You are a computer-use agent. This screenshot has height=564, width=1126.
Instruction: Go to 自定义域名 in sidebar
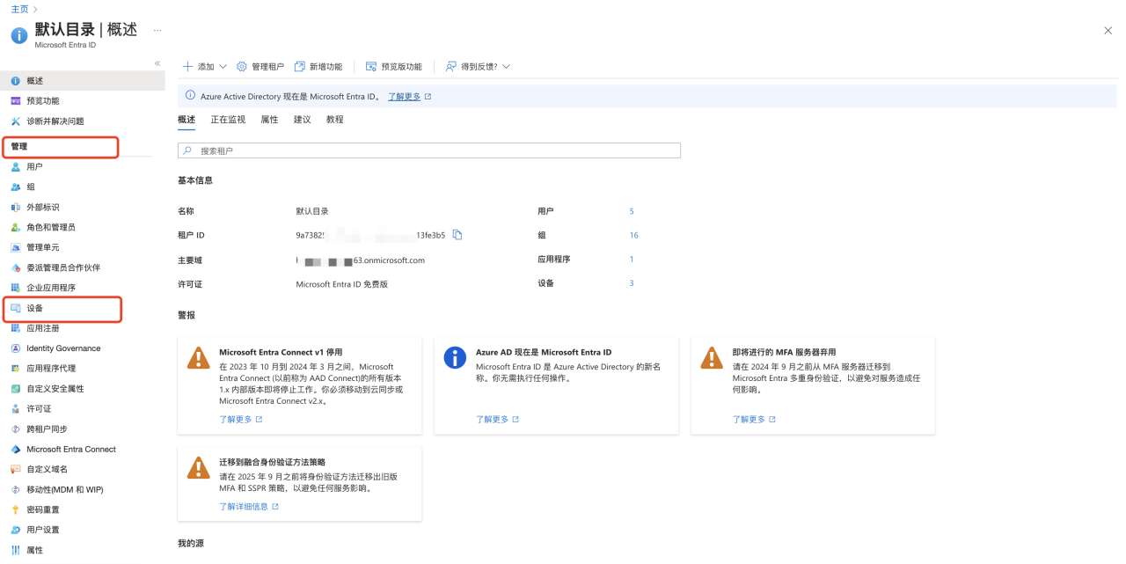tap(47, 470)
